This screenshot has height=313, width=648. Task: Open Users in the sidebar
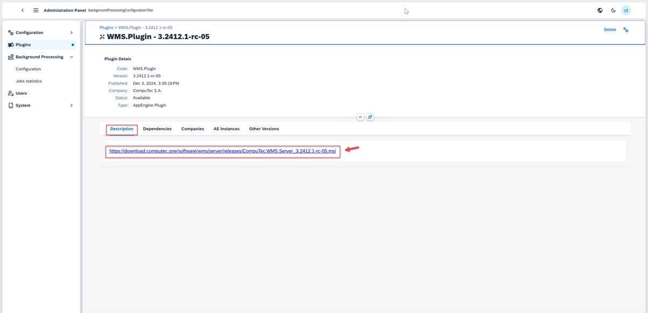click(22, 94)
